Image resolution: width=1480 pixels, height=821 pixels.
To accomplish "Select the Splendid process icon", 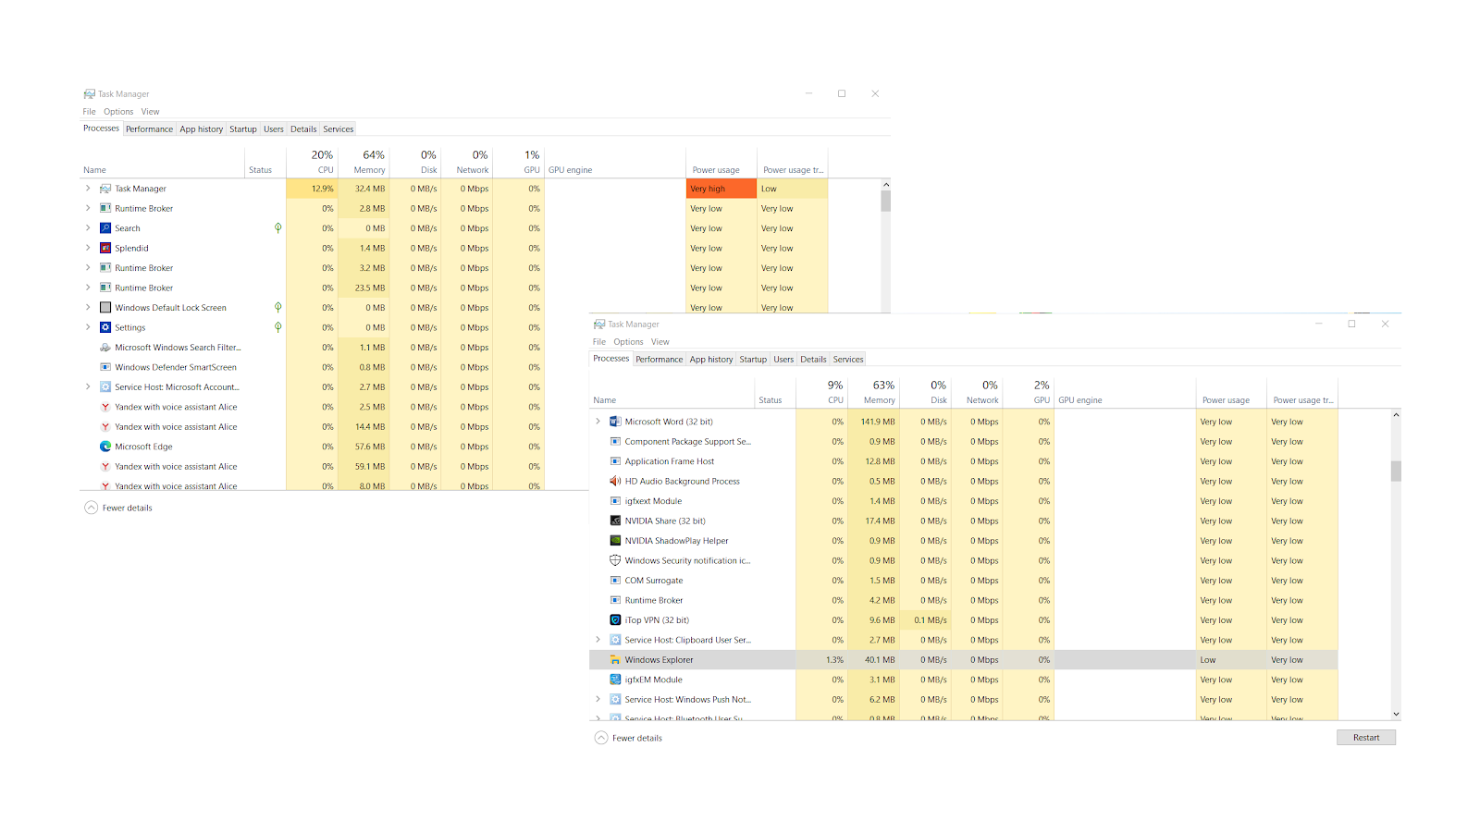I will [x=105, y=248].
